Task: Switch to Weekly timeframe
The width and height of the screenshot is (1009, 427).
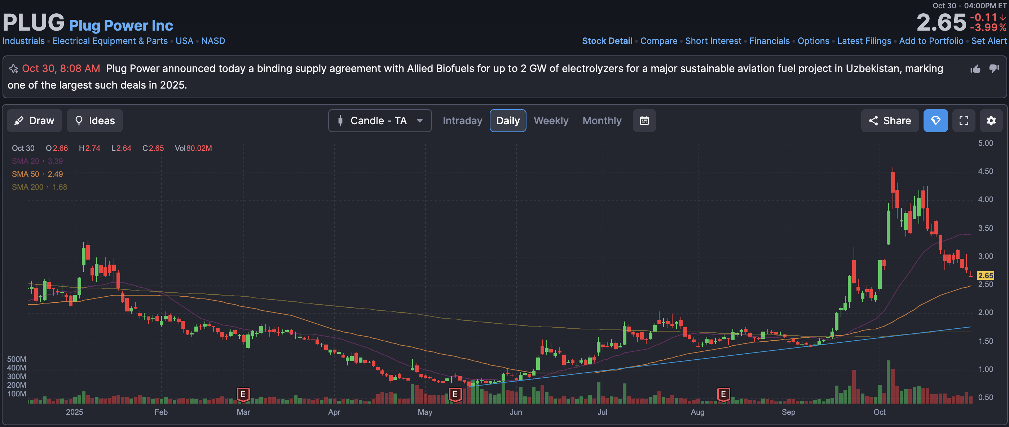Action: point(551,121)
